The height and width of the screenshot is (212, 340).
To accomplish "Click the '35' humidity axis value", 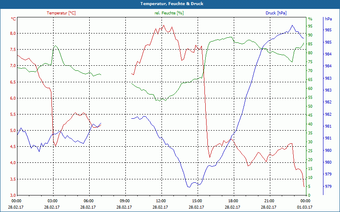I will click(x=310, y=133).
